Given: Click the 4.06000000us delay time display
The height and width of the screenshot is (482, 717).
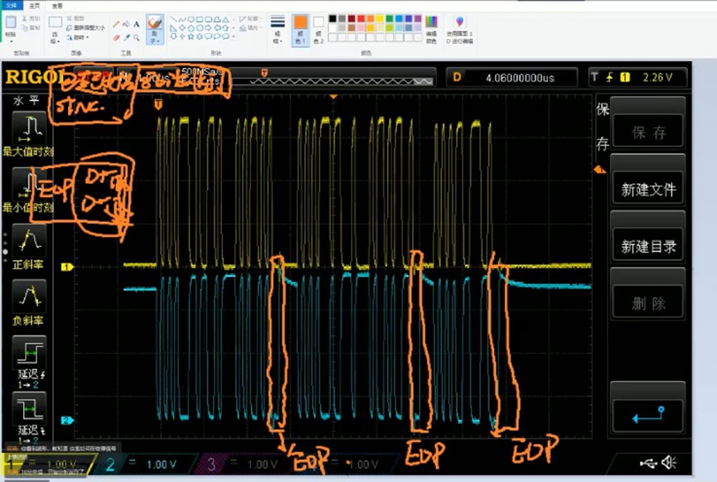Looking at the screenshot, I should [521, 77].
